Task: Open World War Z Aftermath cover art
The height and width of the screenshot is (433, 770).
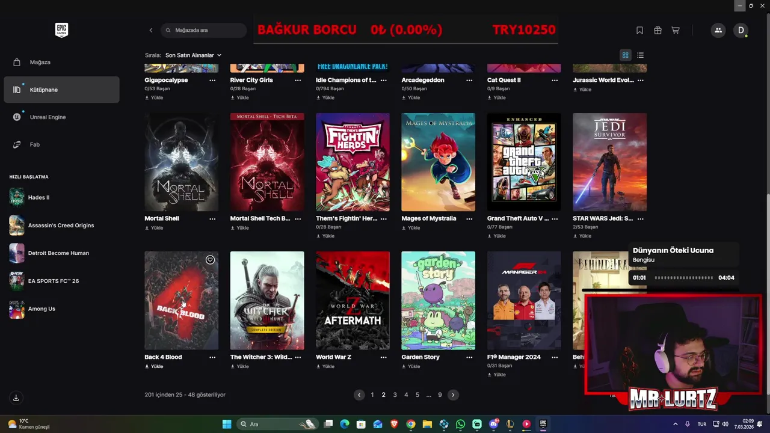Action: coord(353,300)
